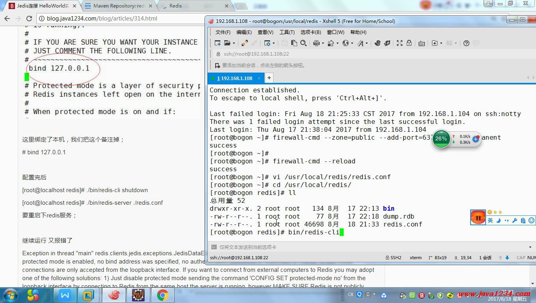Expand the globe encoding dropdown arrow
The width and height of the screenshot is (536, 303).
click(352, 43)
